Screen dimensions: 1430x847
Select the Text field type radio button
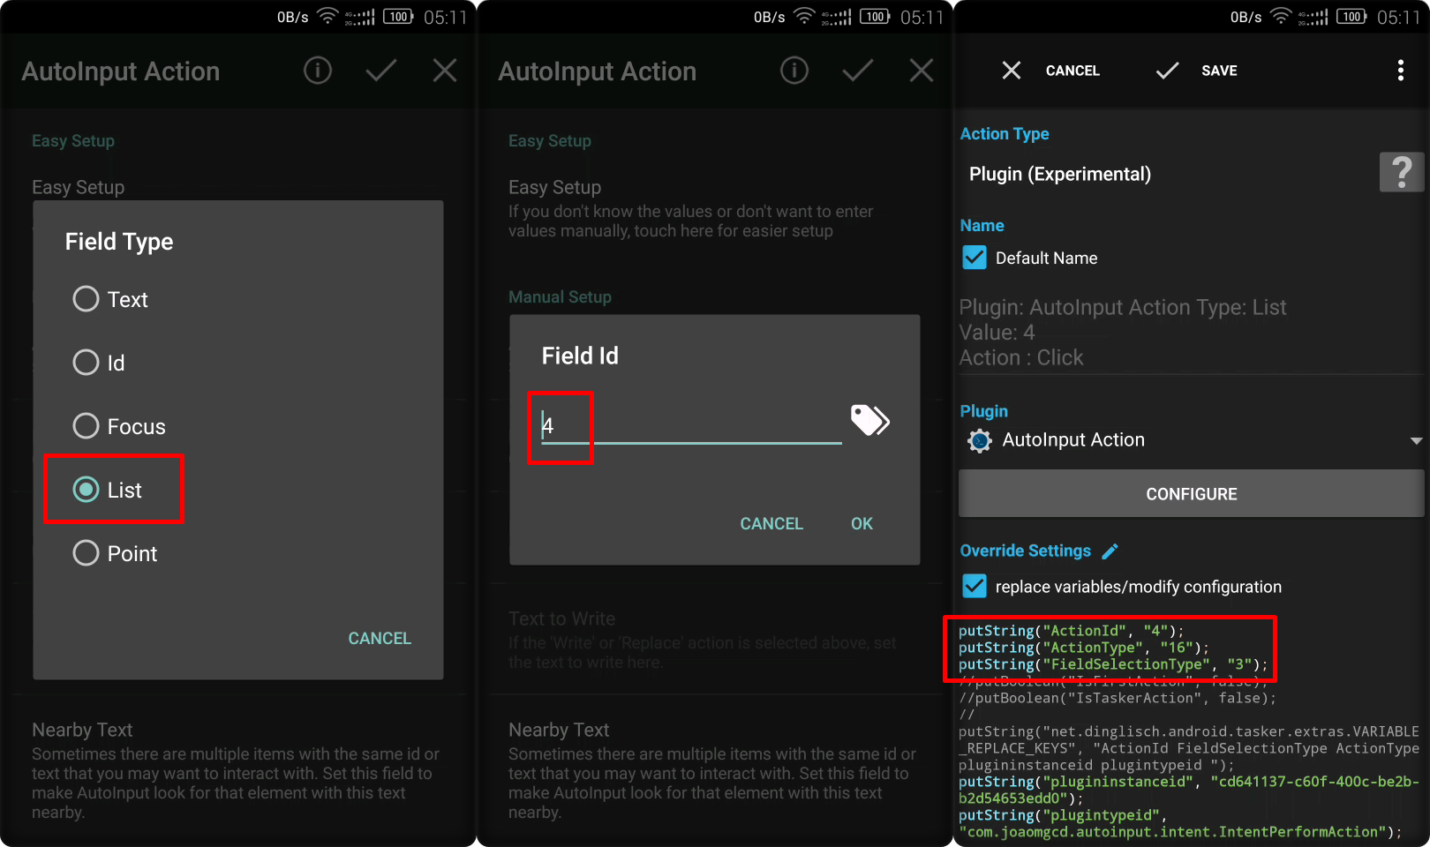pos(86,299)
